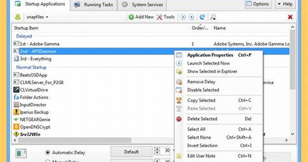The height and width of the screenshot is (162, 308).
Task: Select the Automatic Delay radio button
Action: click(48, 152)
